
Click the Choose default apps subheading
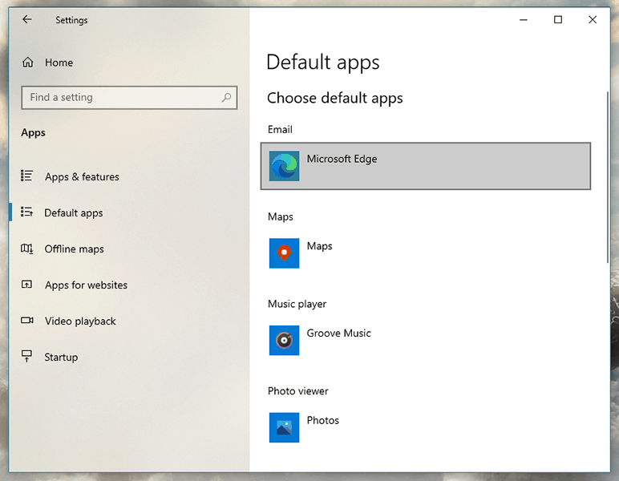click(335, 98)
